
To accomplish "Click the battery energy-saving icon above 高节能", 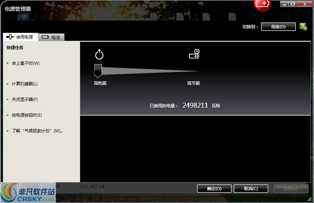I will (194, 54).
